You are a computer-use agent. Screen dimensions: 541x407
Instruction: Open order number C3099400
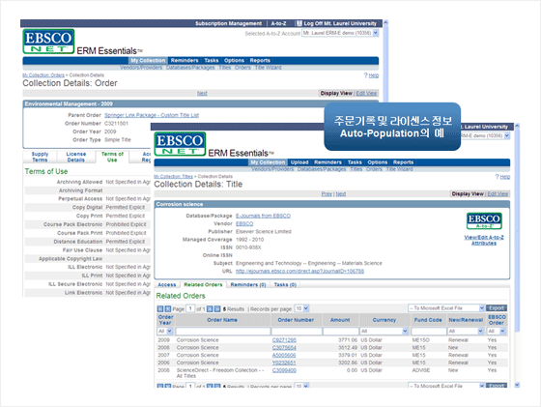pyautogui.click(x=284, y=370)
